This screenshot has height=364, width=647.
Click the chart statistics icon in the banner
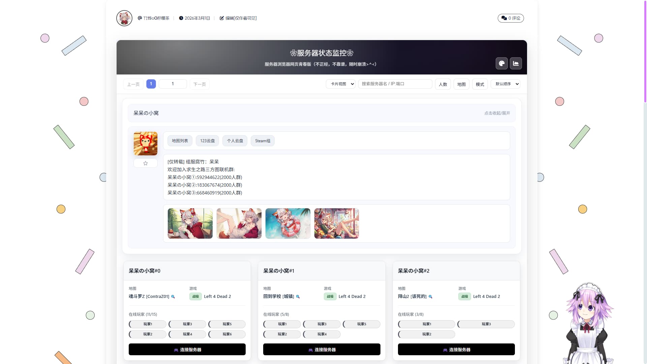coord(516,63)
